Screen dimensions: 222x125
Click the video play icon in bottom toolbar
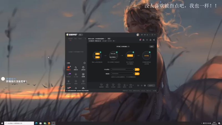(119, 86)
